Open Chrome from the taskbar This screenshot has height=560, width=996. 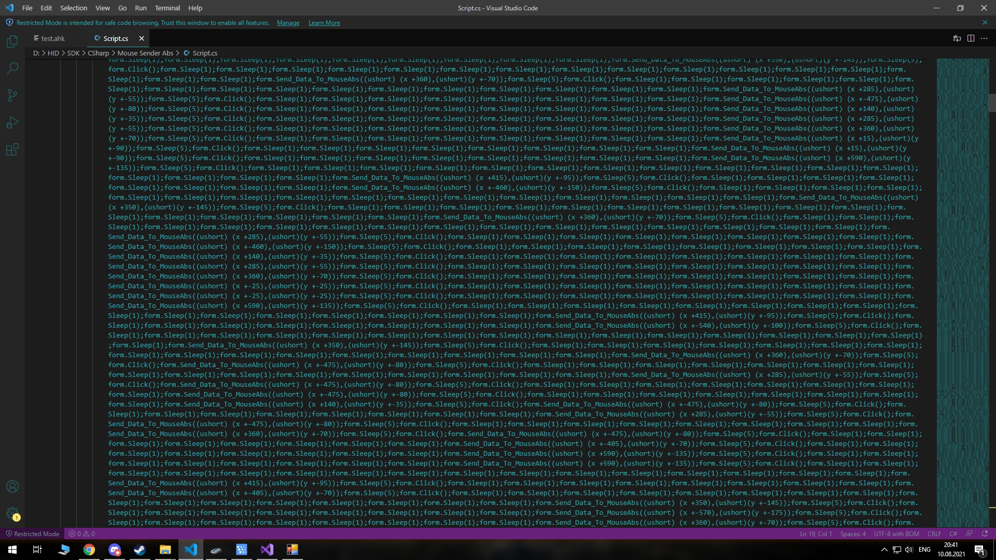89,550
